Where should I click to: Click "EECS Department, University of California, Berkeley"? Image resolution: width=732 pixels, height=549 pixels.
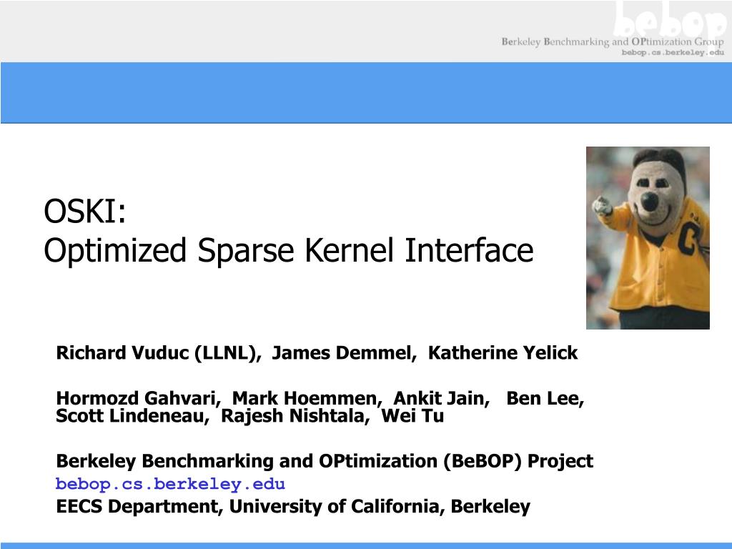293,507
